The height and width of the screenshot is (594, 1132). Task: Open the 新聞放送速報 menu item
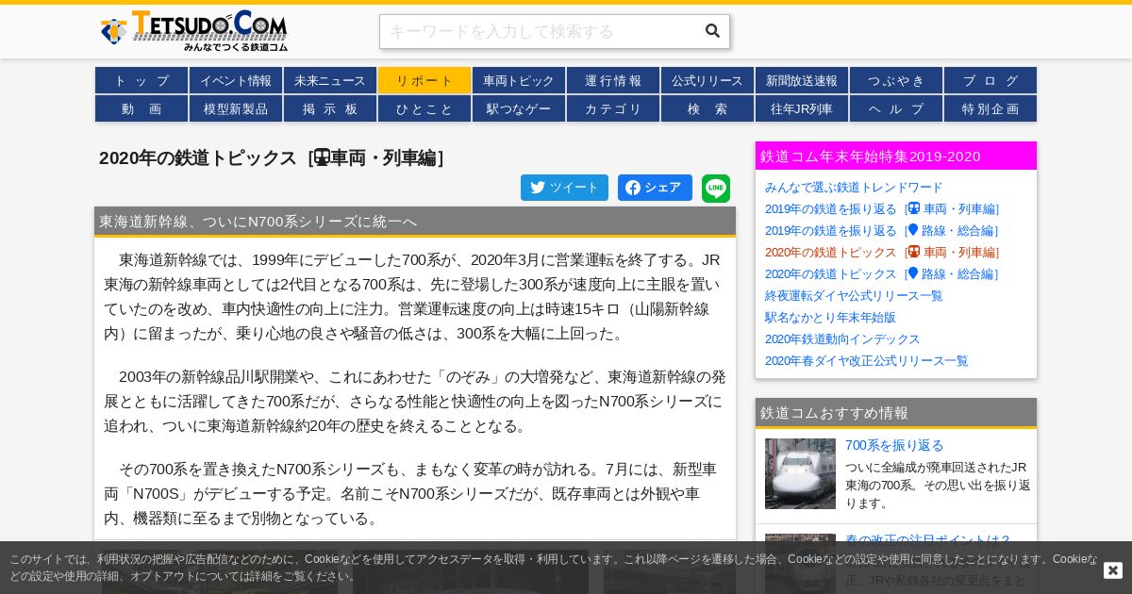802,80
